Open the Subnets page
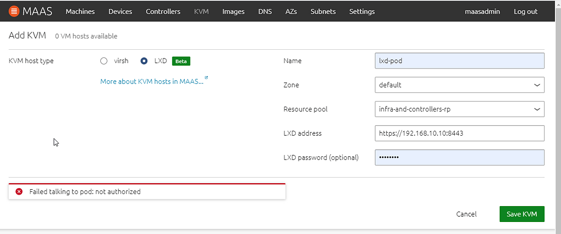This screenshot has width=561, height=234. (x=323, y=11)
